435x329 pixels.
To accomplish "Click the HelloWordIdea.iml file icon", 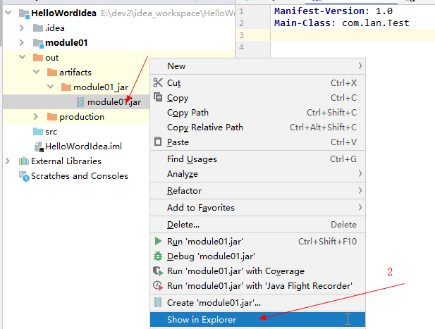I will [39, 147].
